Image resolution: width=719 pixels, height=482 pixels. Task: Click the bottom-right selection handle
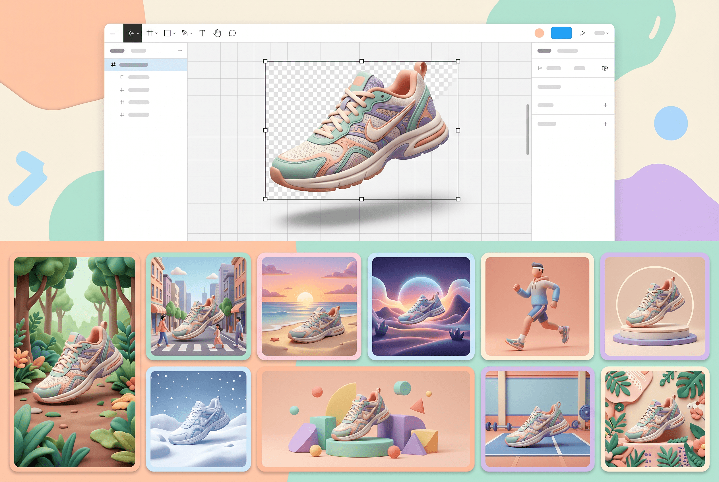[x=458, y=199]
